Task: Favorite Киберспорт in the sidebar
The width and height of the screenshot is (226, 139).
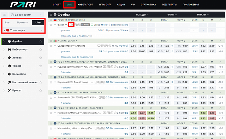Action: tap(41, 50)
